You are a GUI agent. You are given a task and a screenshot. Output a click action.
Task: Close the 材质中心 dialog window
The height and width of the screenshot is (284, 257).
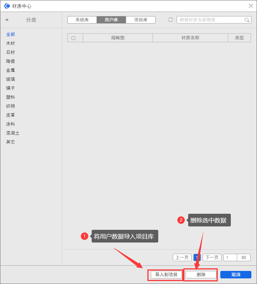(251, 6)
